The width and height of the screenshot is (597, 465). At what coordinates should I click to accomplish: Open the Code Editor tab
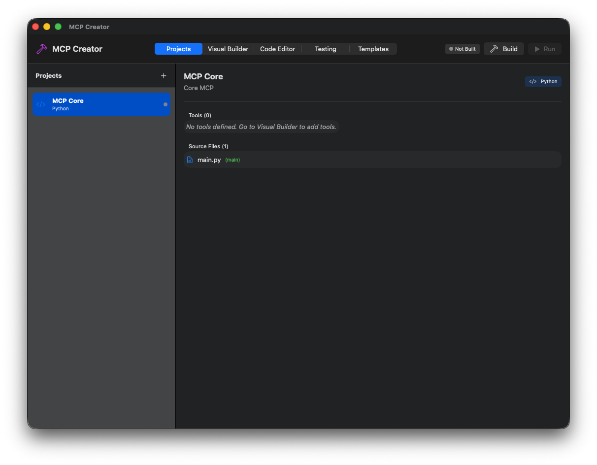(277, 49)
